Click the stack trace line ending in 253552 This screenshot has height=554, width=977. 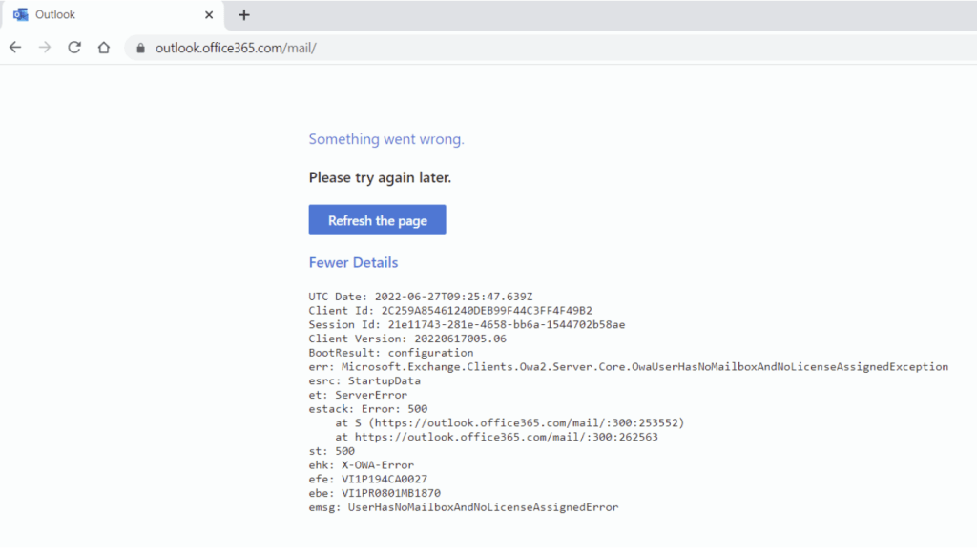(509, 422)
